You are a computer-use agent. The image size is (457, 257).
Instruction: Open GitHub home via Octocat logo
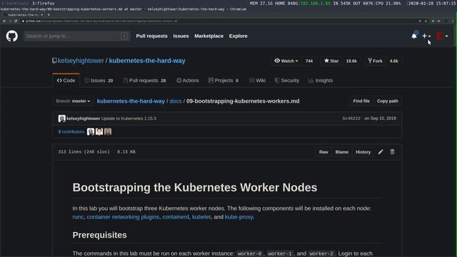(12, 36)
